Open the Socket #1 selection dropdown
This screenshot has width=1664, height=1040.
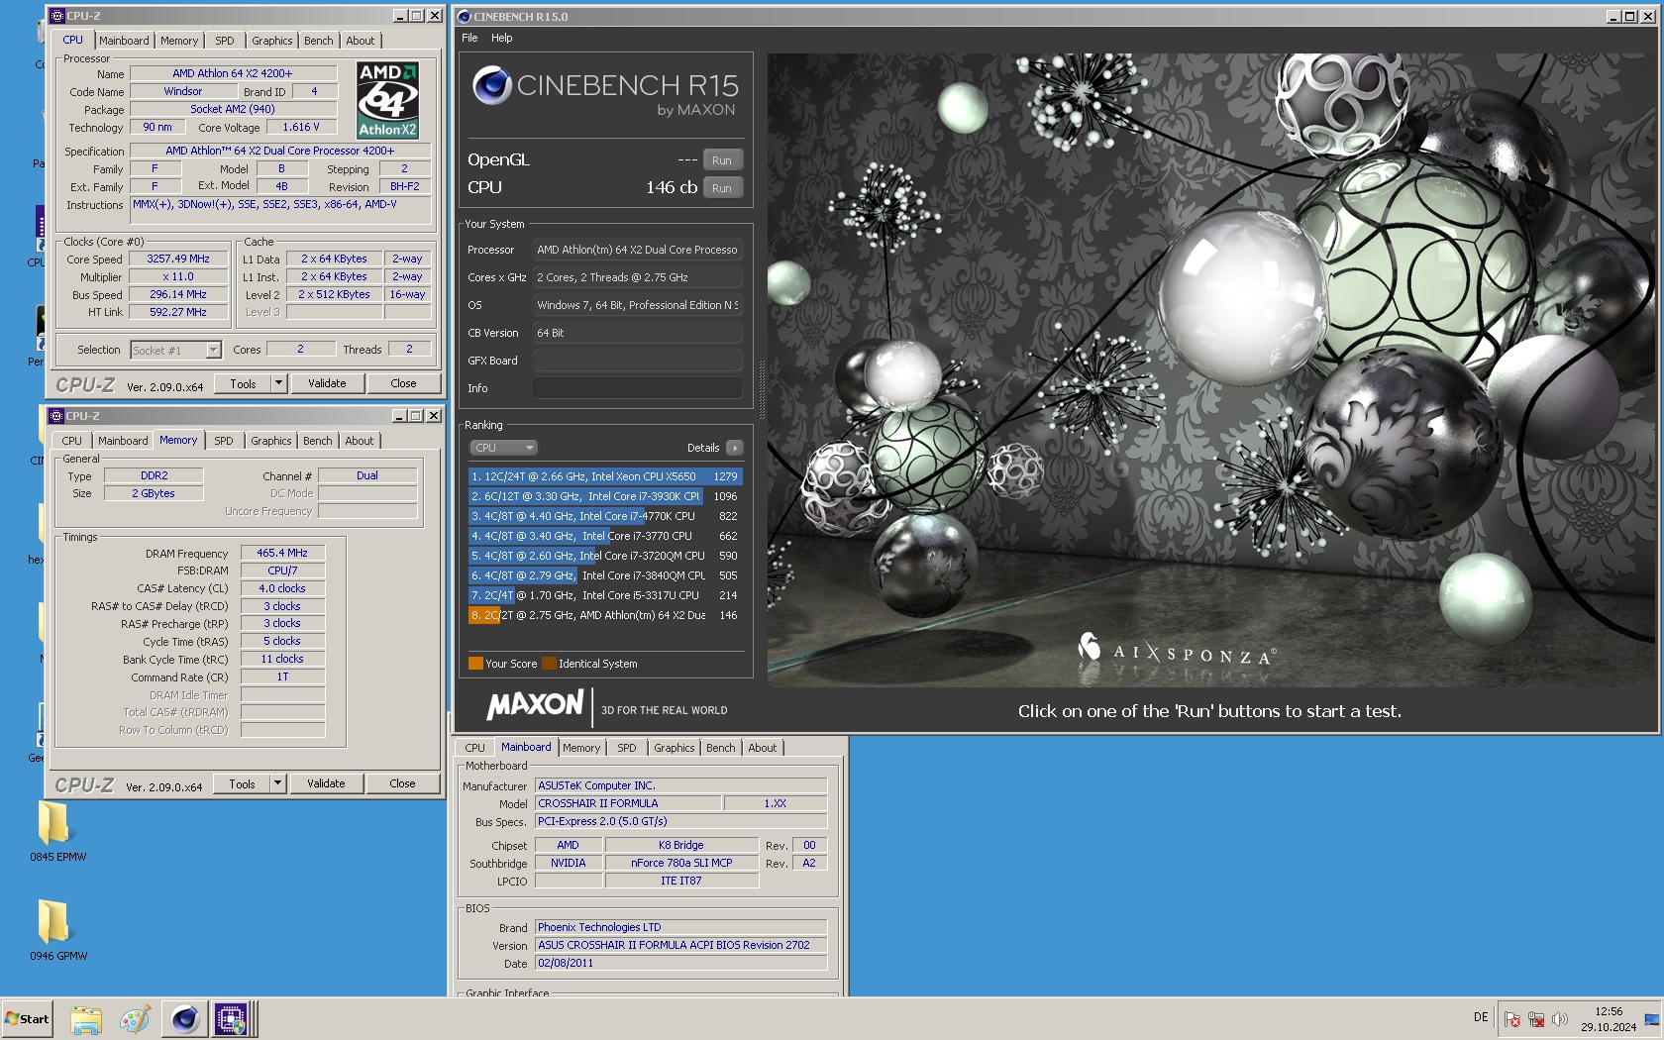click(x=175, y=350)
